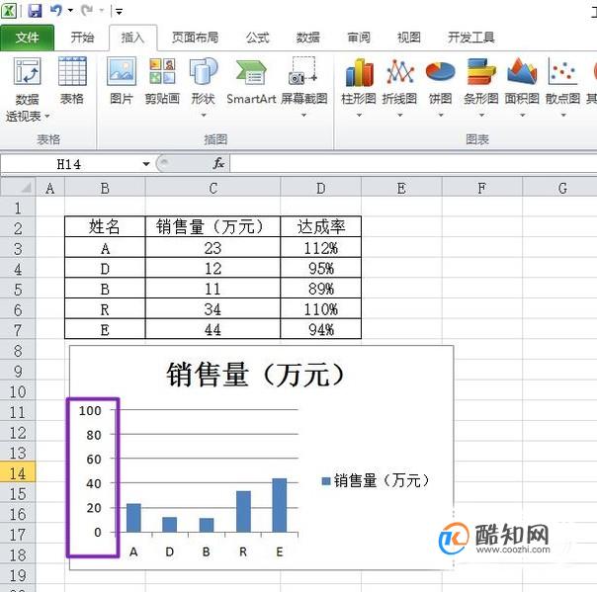Expand the 屏幕截图 dropdown arrow
The height and width of the screenshot is (592, 597).
coord(303,115)
